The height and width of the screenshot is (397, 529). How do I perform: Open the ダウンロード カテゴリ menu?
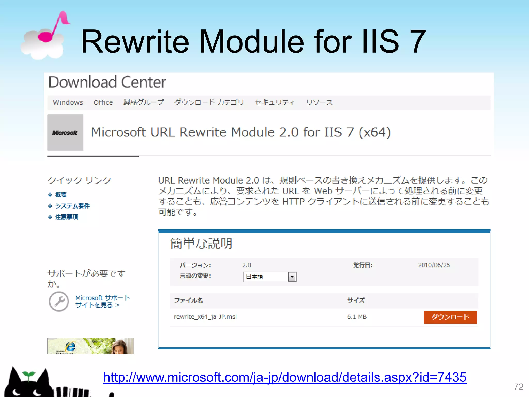209,102
